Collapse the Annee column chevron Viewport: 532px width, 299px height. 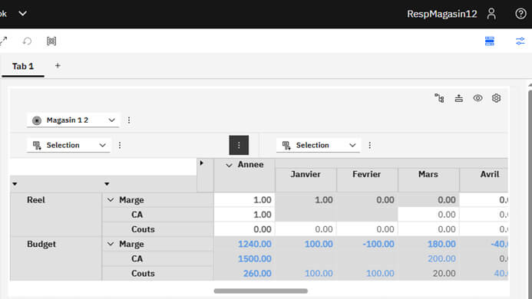[229, 165]
